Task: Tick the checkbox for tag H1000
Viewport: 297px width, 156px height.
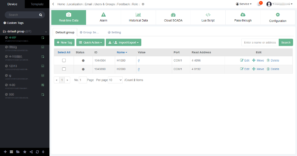Action: click(64, 61)
